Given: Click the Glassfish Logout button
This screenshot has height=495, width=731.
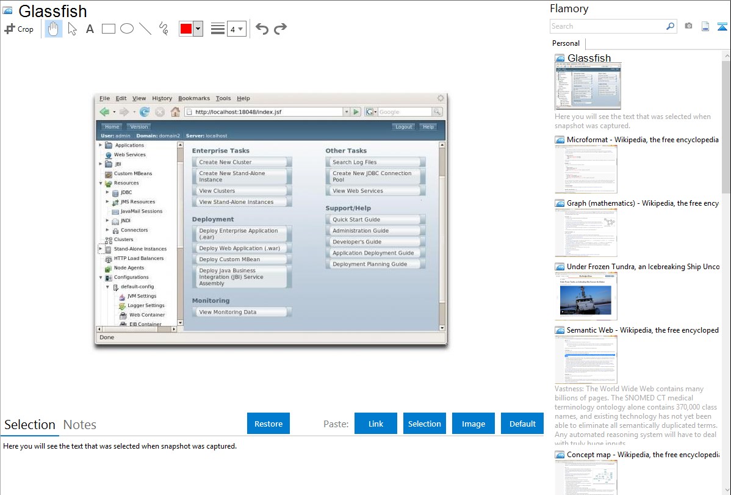Looking at the screenshot, I should (x=404, y=126).
